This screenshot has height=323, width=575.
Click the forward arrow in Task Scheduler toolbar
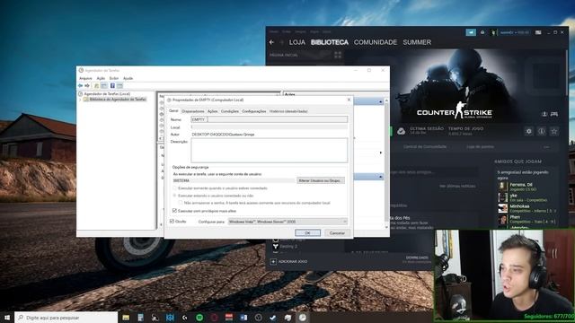tap(87, 86)
